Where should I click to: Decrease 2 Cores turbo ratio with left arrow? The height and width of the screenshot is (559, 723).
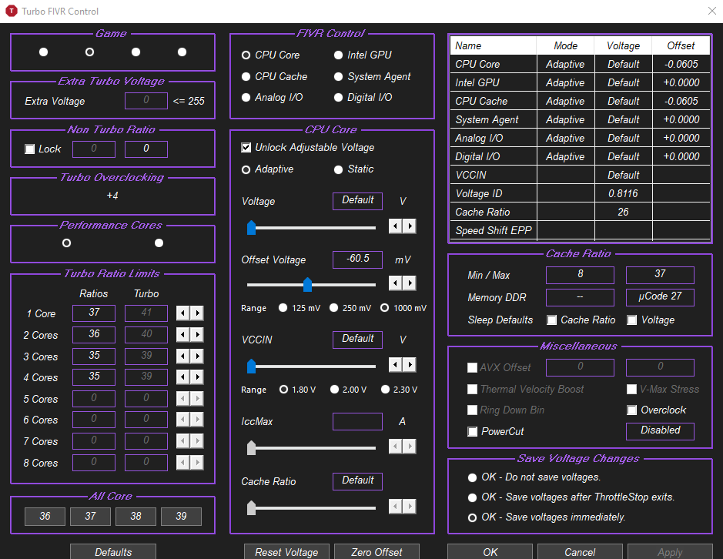183,334
